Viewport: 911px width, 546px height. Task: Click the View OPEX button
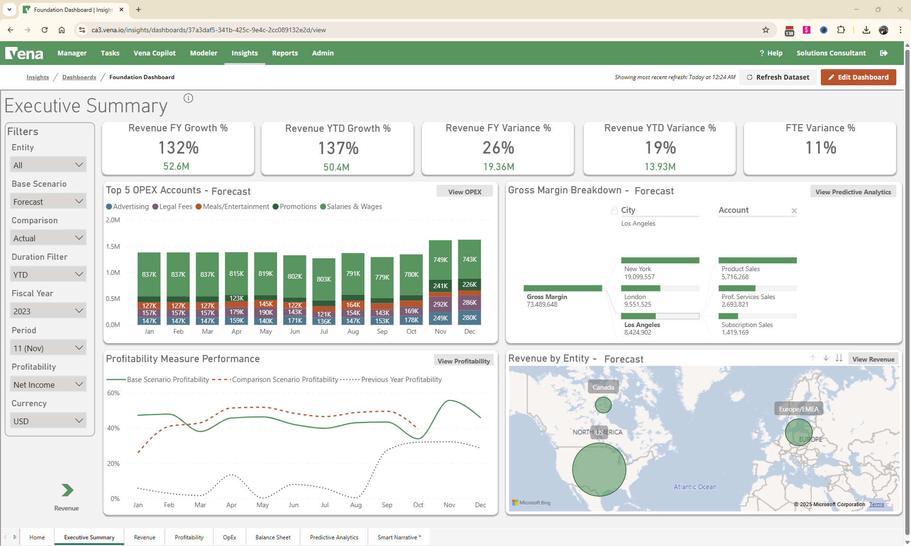[465, 191]
